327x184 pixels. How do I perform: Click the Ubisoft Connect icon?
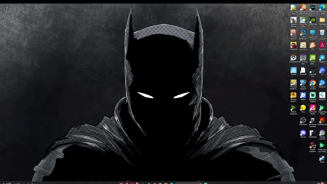click(x=322, y=133)
